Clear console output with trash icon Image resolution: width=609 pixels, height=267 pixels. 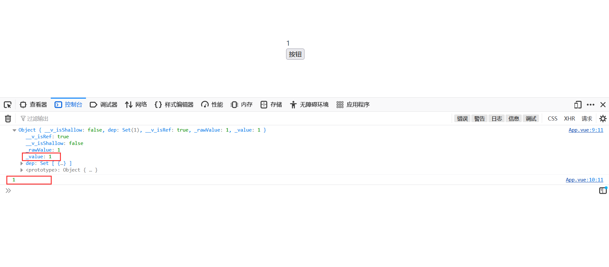tap(8, 119)
